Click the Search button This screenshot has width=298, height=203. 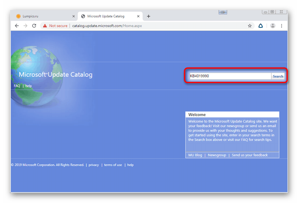(278, 76)
